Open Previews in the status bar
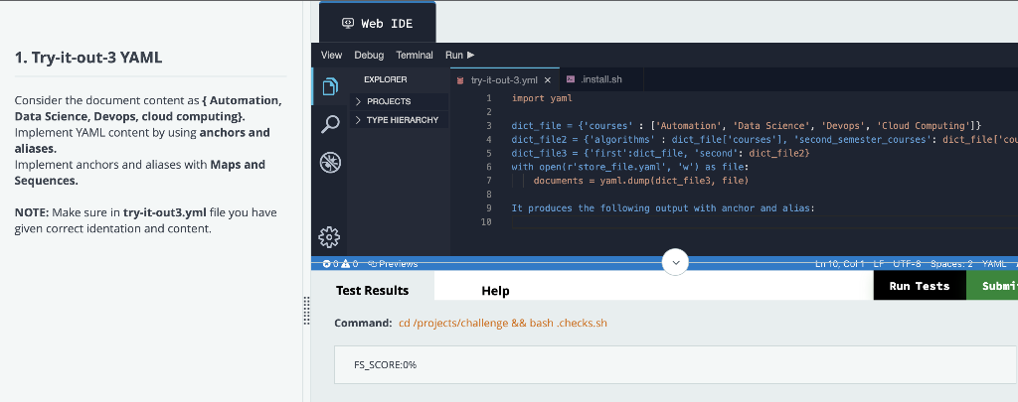 (393, 264)
